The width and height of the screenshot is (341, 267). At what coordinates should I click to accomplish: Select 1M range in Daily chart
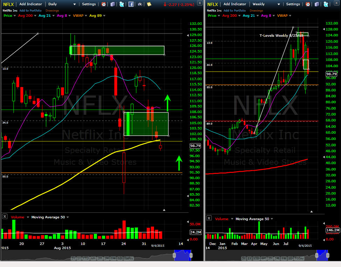pos(106,258)
